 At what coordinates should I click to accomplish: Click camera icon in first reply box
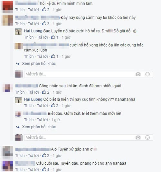coord(138,74)
